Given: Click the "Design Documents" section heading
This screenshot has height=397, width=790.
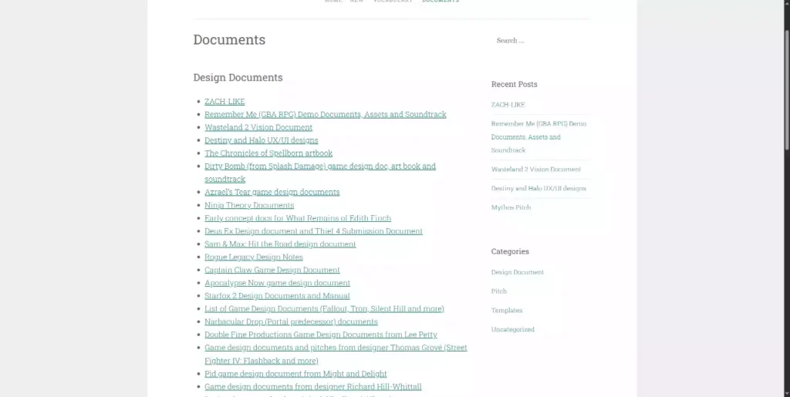Looking at the screenshot, I should pos(238,78).
